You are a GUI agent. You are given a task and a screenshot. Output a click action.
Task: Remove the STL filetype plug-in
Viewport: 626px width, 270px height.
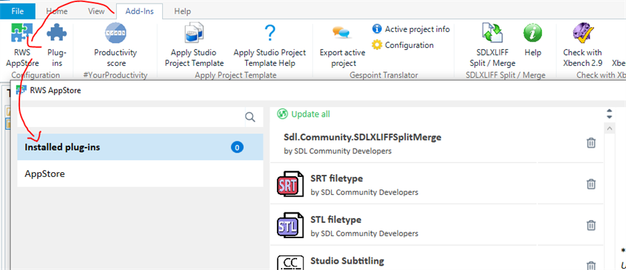pos(591,225)
